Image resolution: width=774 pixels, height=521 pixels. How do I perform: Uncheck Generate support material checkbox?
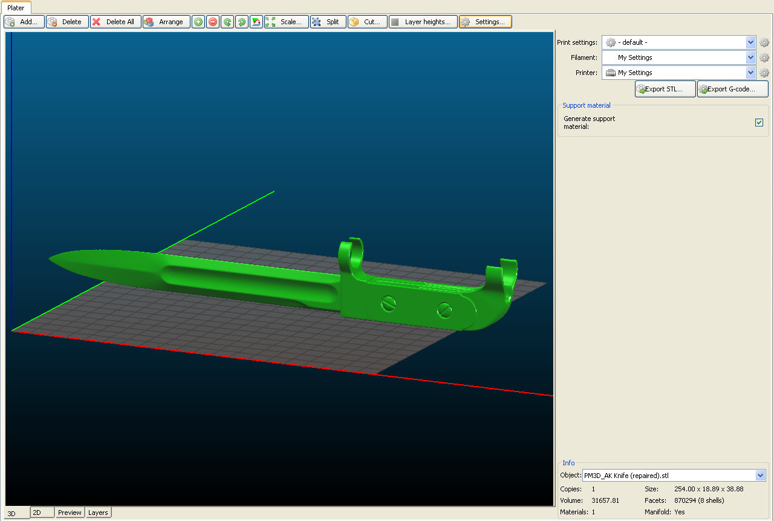click(759, 123)
